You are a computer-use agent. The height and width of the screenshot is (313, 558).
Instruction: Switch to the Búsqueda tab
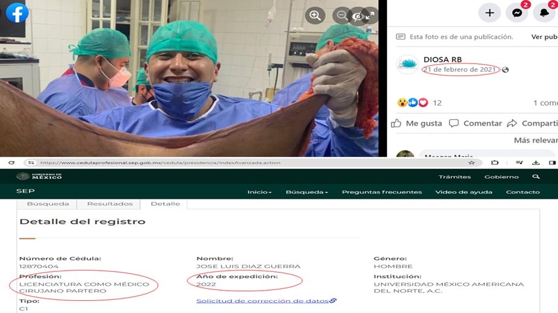[x=48, y=204]
